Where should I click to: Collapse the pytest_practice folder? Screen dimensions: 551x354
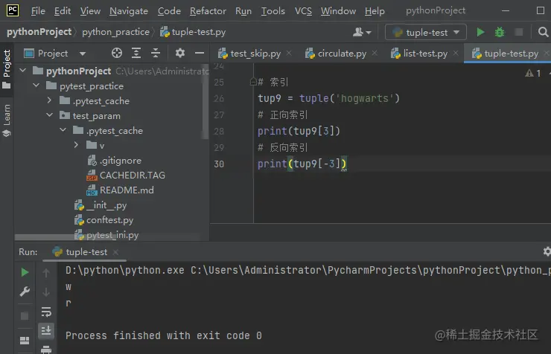click(36, 86)
